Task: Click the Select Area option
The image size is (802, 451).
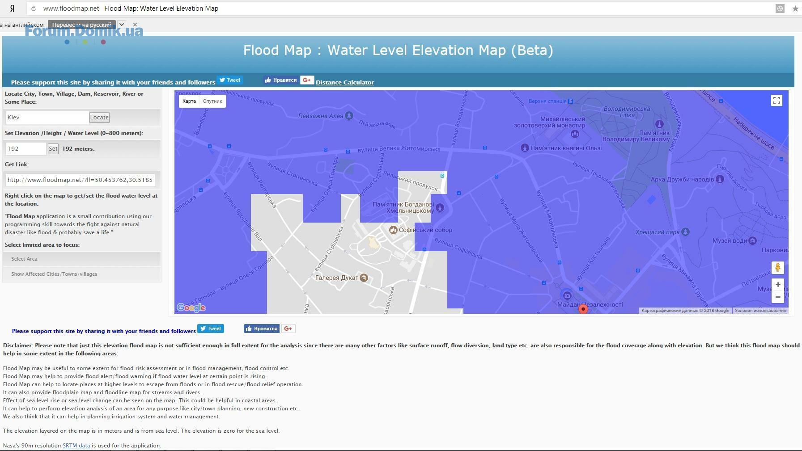Action: click(82, 259)
